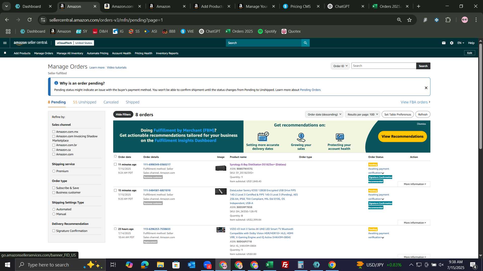The width and height of the screenshot is (483, 271).
Task: Open View FBA orders link
Action: pyautogui.click(x=415, y=102)
